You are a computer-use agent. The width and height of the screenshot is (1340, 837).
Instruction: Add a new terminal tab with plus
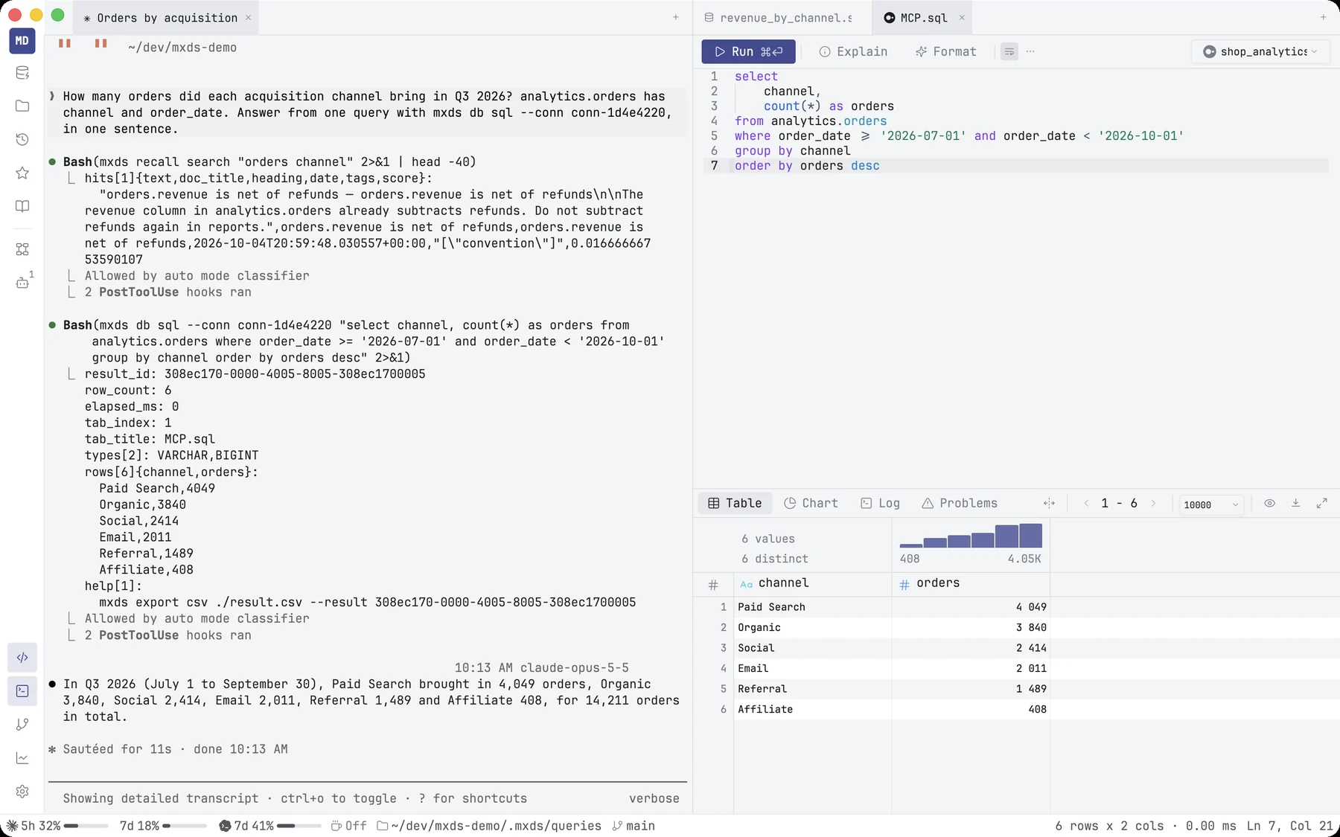676,17
